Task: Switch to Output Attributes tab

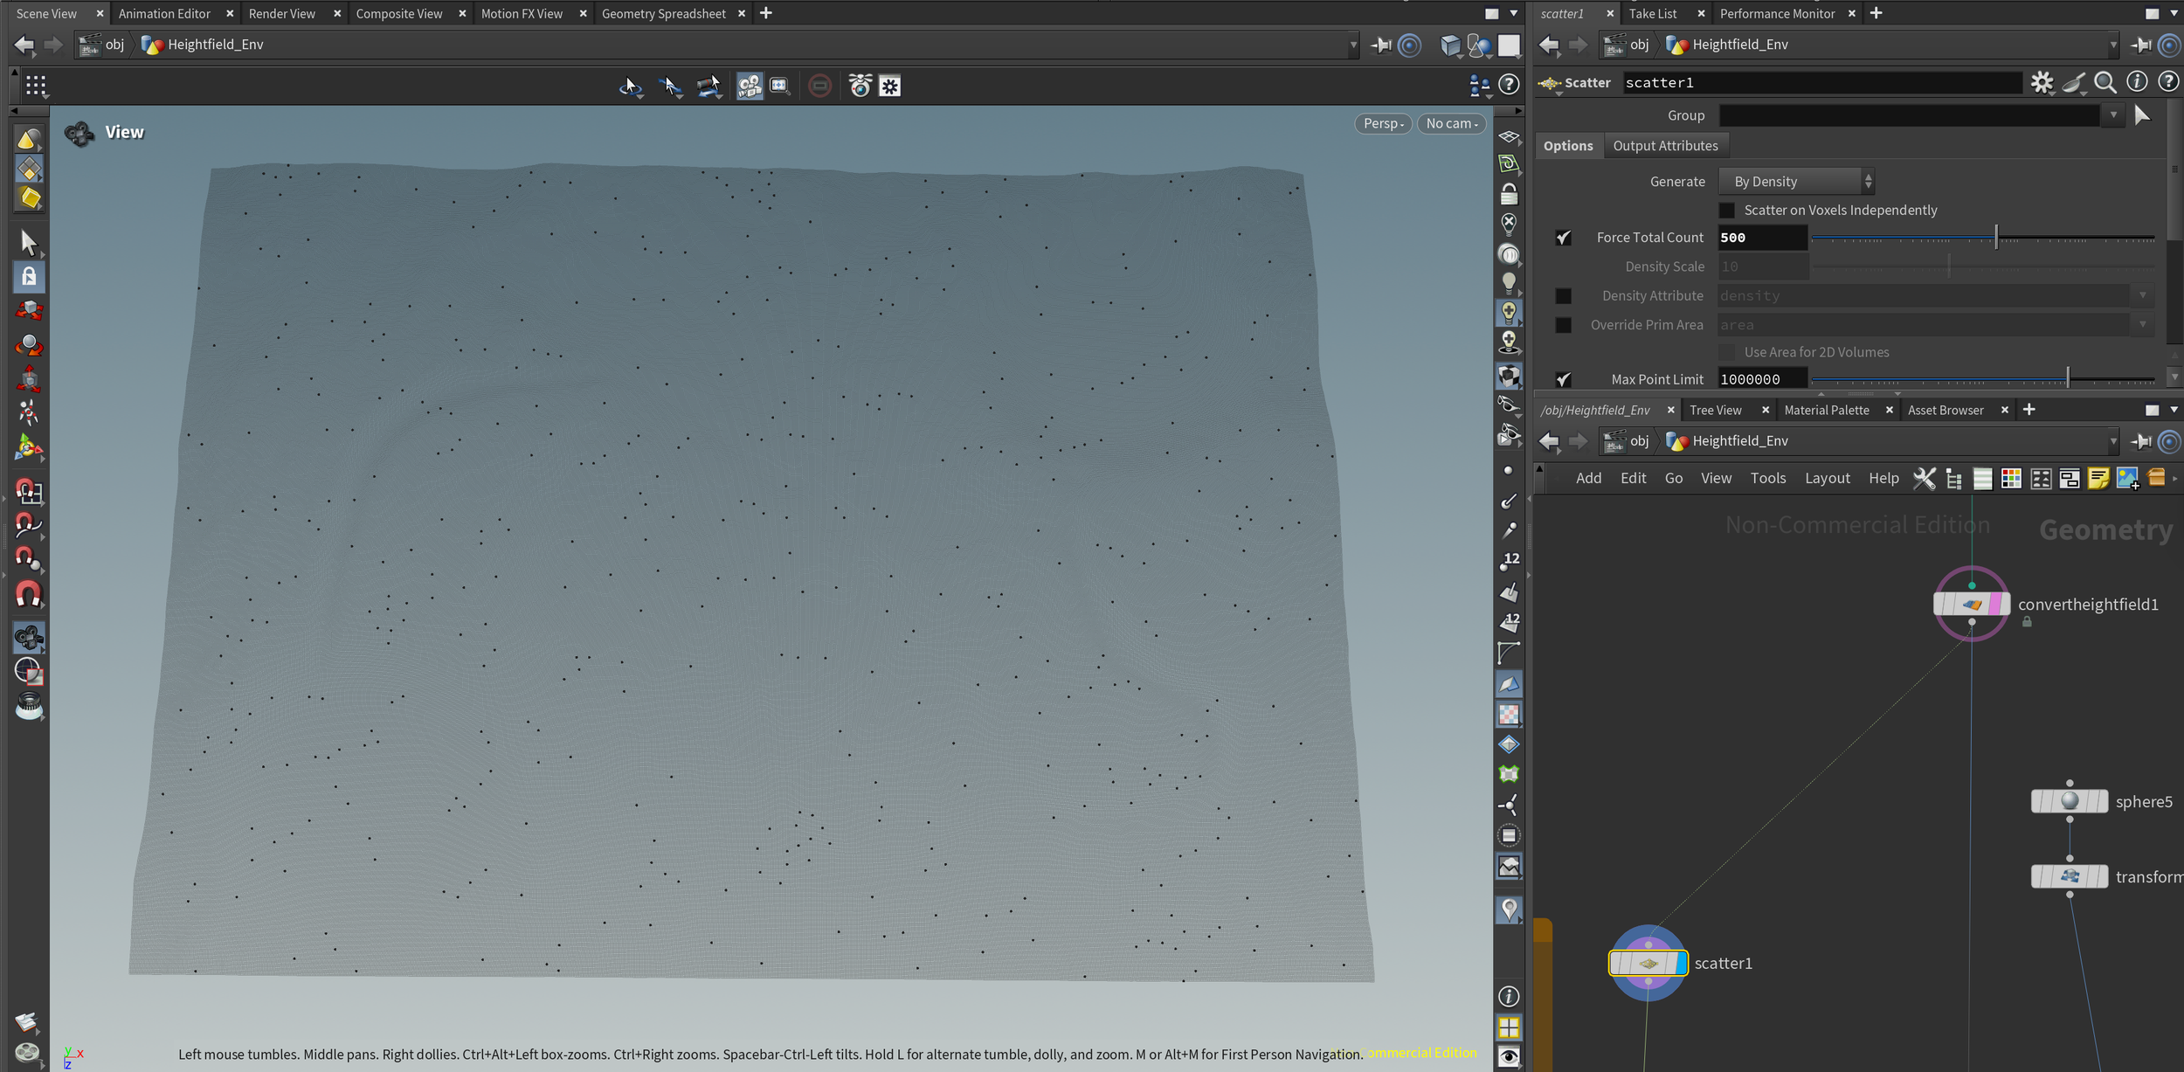Action: [1665, 146]
